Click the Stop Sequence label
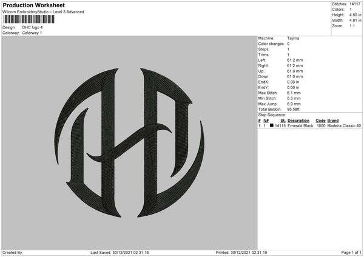 click(272, 115)
